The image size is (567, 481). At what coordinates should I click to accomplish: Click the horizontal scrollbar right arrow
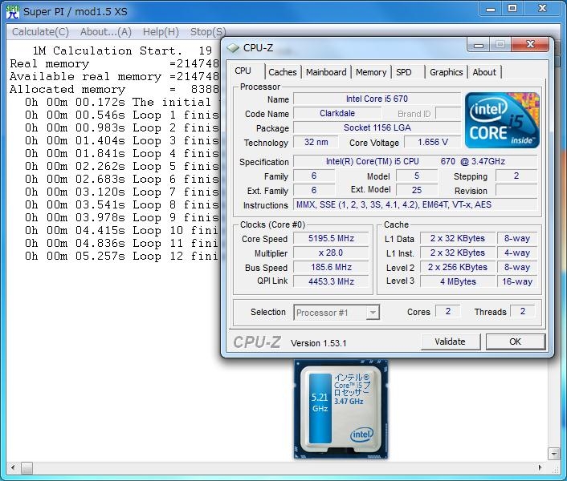click(540, 468)
